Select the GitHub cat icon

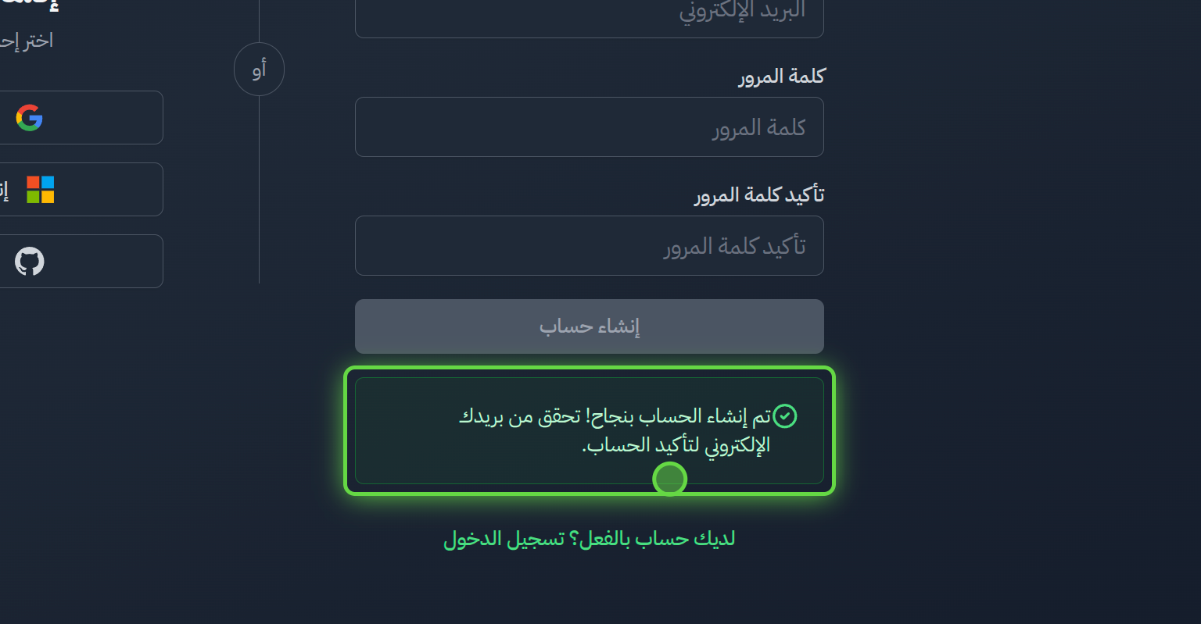point(29,261)
